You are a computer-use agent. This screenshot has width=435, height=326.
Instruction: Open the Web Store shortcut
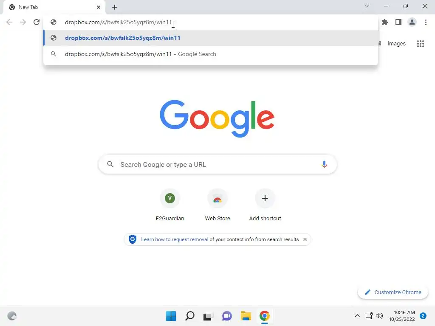[217, 205]
